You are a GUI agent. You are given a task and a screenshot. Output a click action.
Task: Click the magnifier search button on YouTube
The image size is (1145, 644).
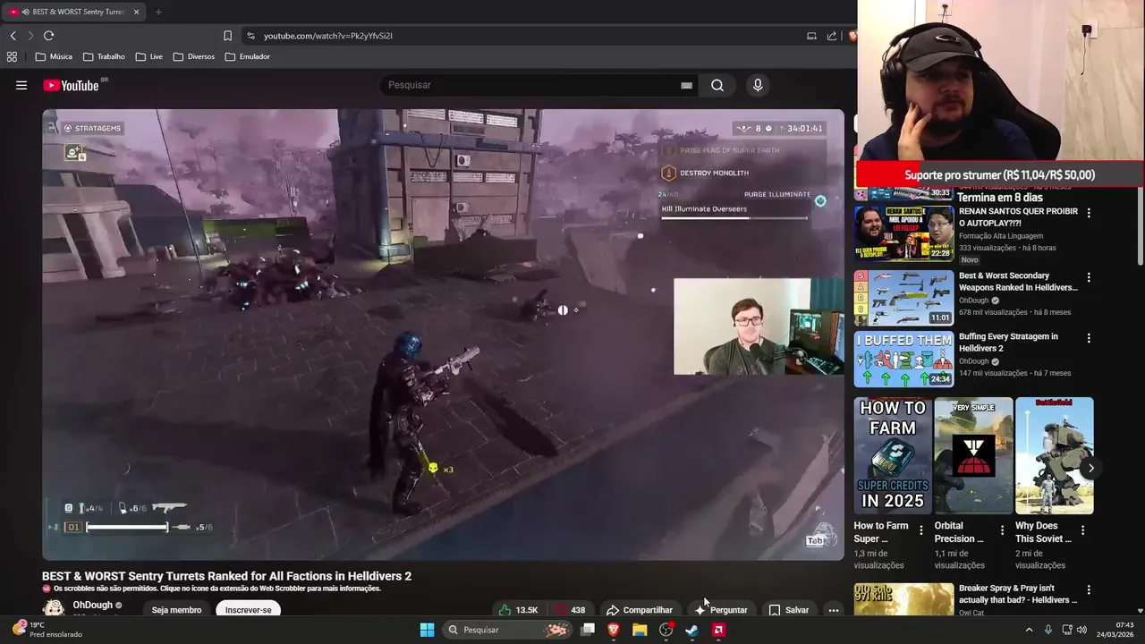tap(717, 85)
